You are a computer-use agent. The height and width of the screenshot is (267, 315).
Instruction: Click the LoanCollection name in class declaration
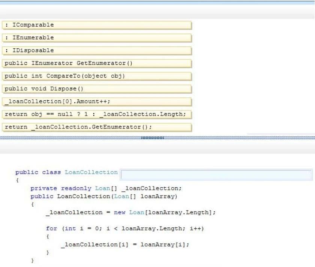tap(91, 172)
